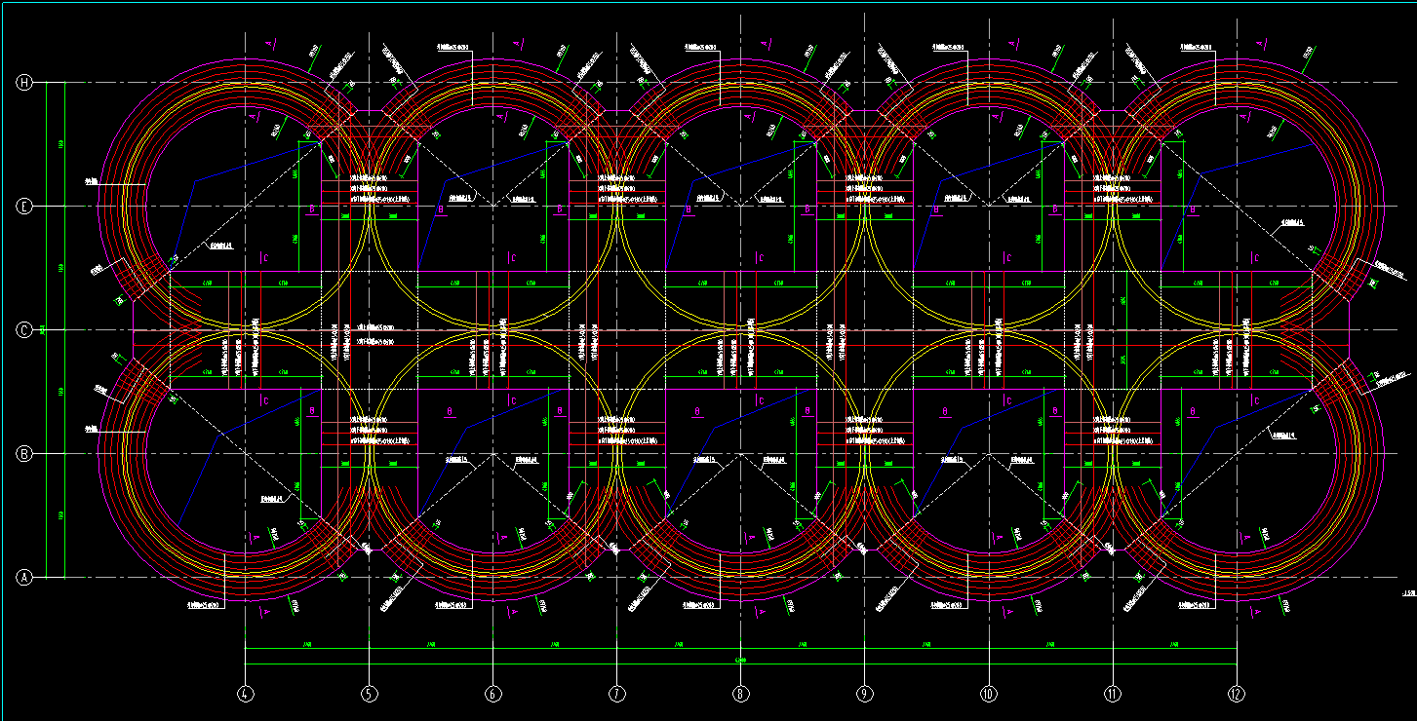Click the column grid bubble numbered 9
Image resolution: width=1417 pixels, height=721 pixels.
pyautogui.click(x=864, y=695)
